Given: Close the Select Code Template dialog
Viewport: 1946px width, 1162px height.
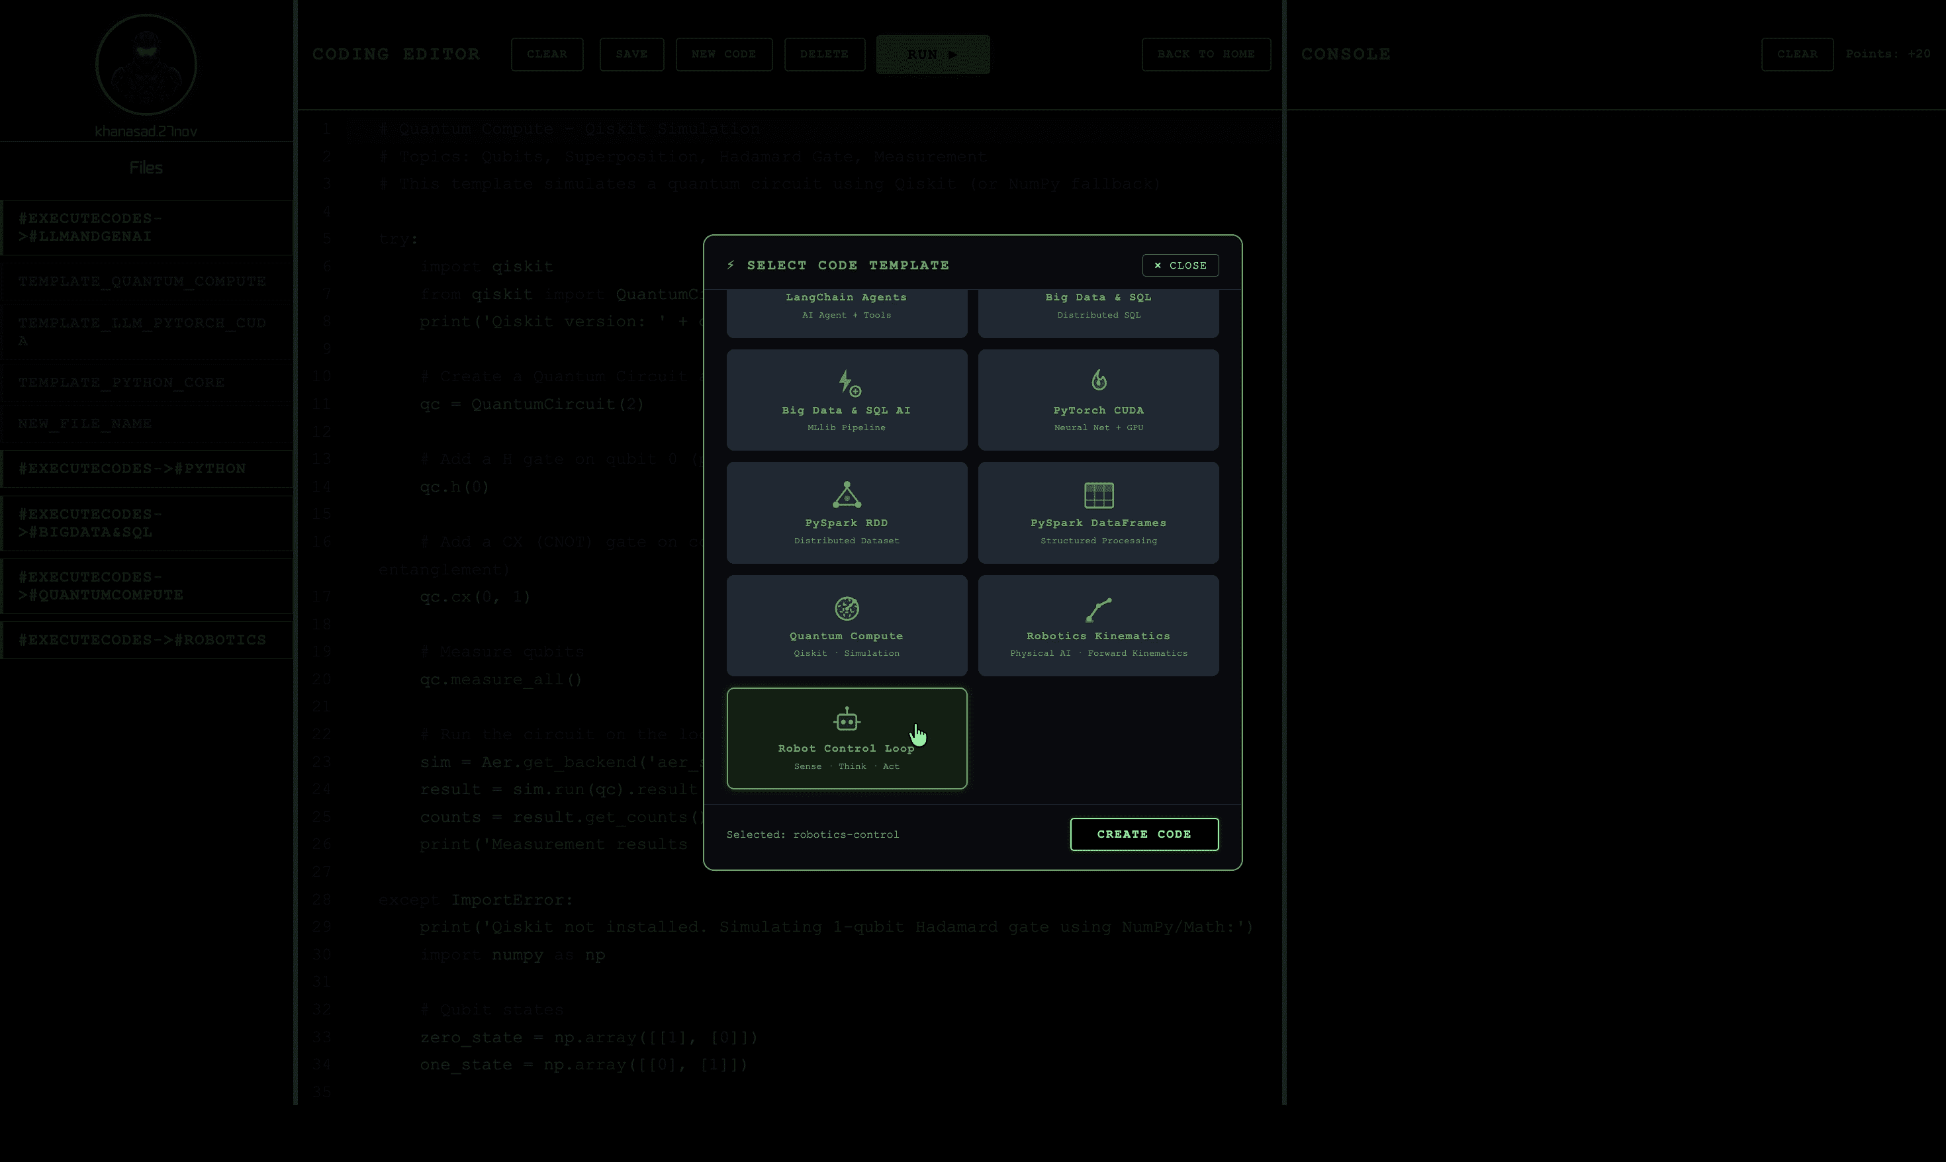Looking at the screenshot, I should (1180, 265).
